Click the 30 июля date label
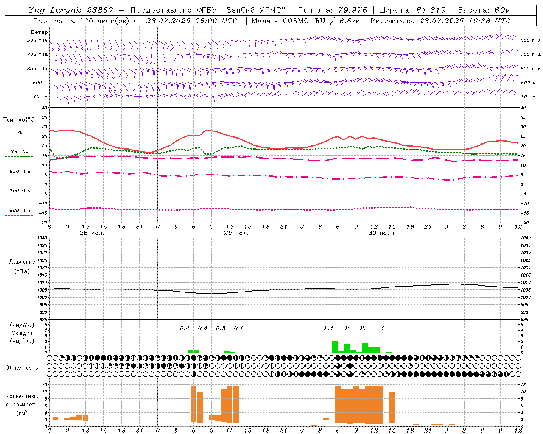This screenshot has height=434, width=543. [381, 233]
